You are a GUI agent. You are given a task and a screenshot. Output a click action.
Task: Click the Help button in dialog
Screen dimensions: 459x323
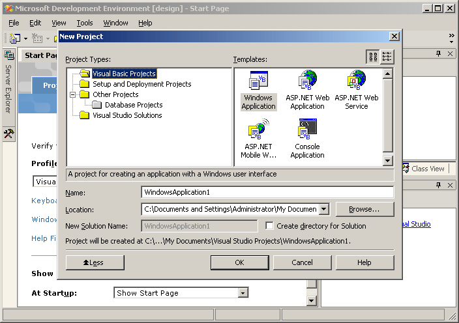(364, 262)
